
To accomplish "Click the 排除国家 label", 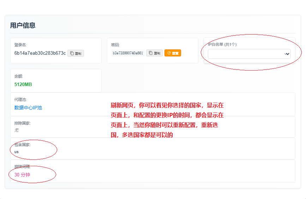I will coord(23,123).
